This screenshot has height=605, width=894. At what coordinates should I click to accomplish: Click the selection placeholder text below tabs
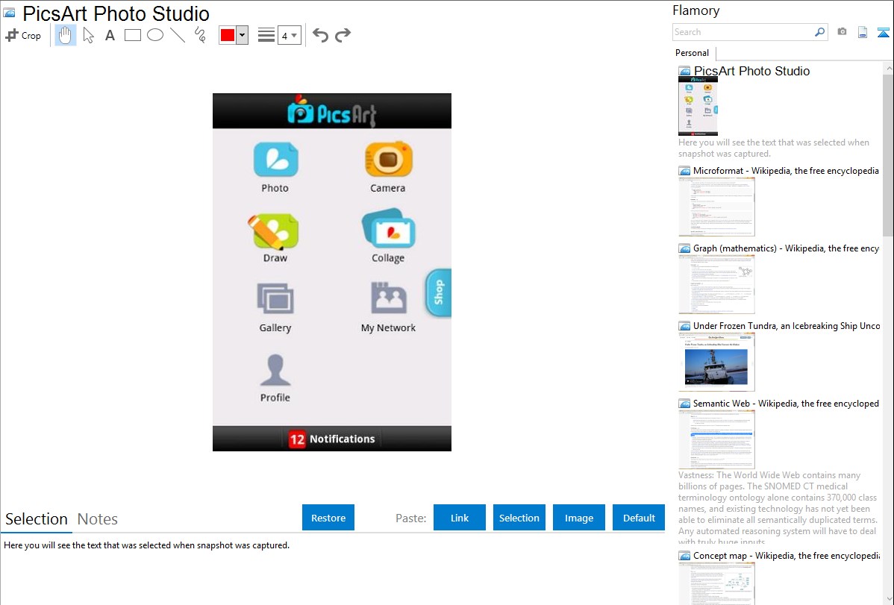coord(146,545)
